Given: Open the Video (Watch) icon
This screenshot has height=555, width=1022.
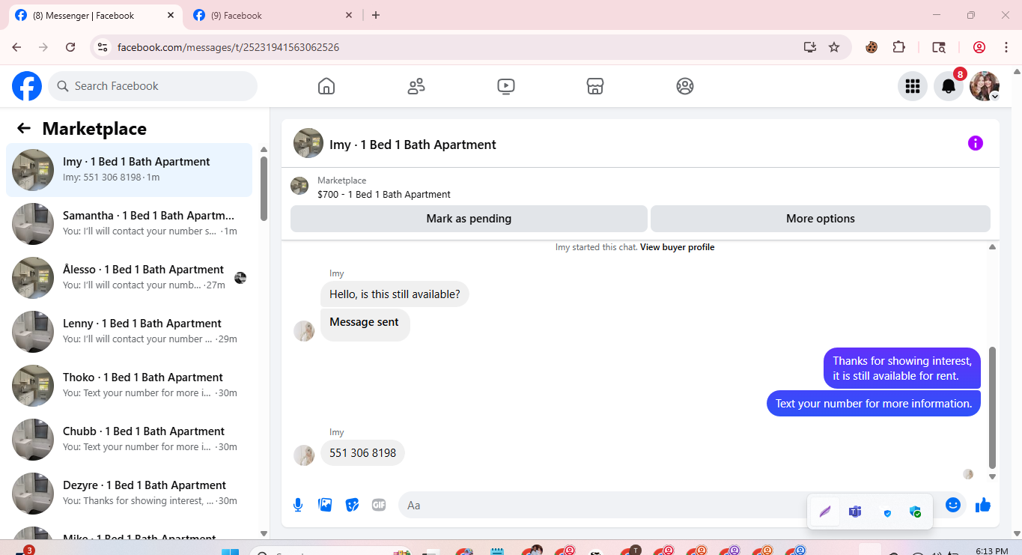Looking at the screenshot, I should 506,86.
